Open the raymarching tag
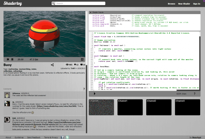The width and height of the screenshot is (205, 139). click(x=25, y=69)
